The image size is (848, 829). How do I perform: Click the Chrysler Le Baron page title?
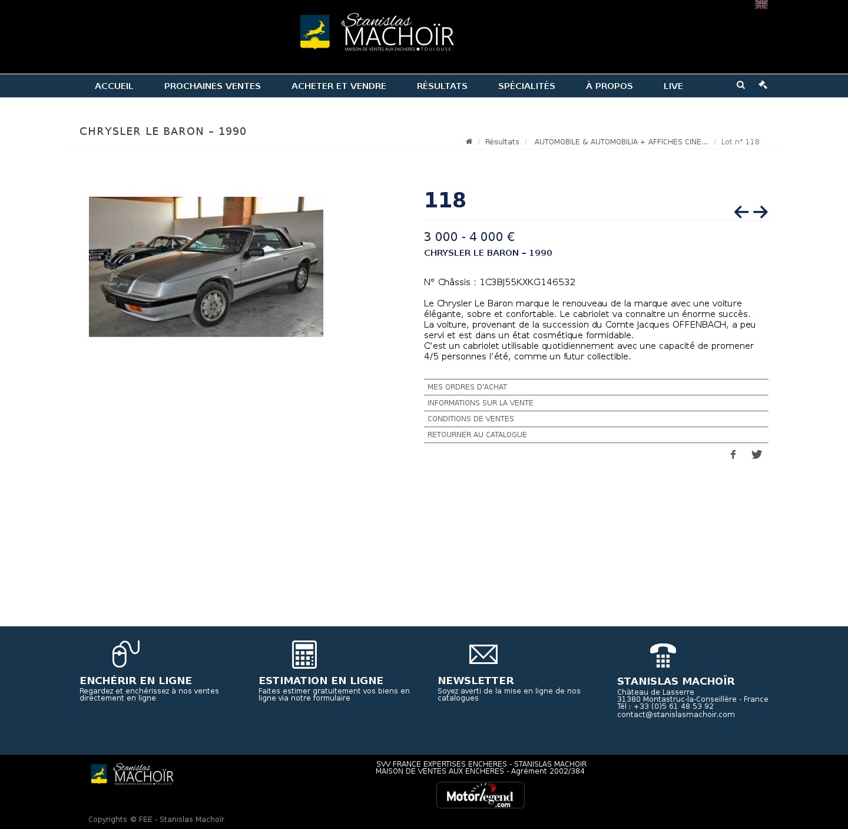(163, 131)
